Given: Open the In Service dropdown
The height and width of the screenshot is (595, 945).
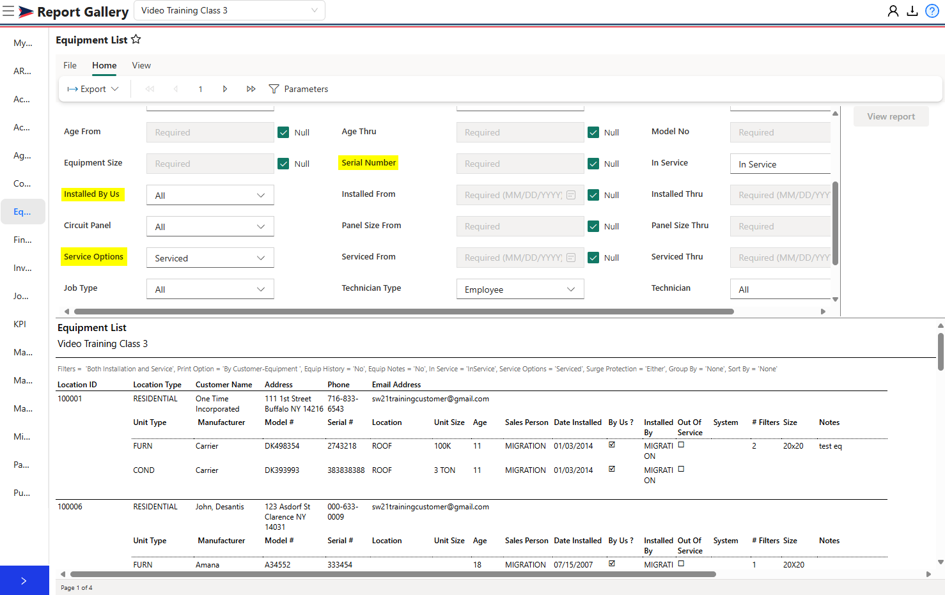Looking at the screenshot, I should pos(780,164).
